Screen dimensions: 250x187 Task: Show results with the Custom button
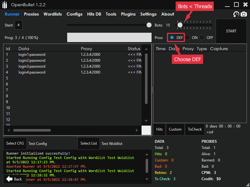pyautogui.click(x=175, y=129)
